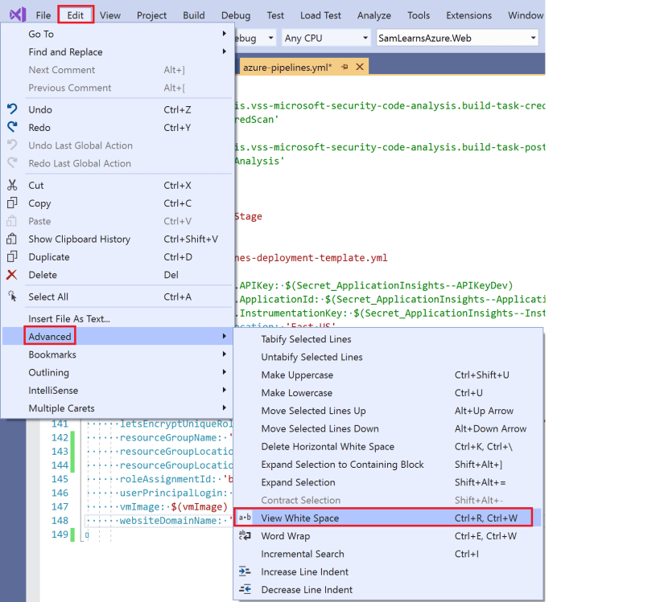Open the Extensions menu
652x602 pixels.
click(x=469, y=15)
